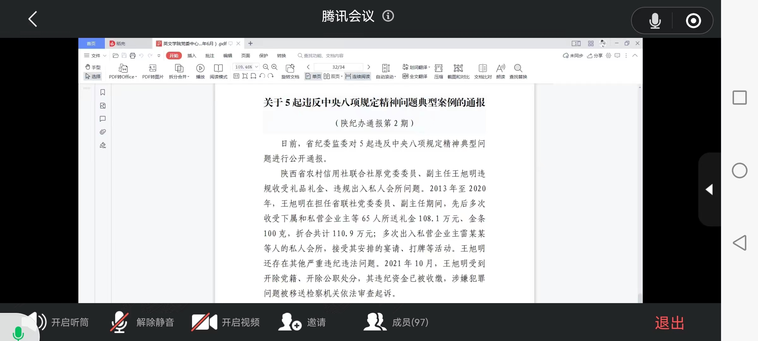
Task: Click the record circle icon at top right
Action: click(x=693, y=21)
